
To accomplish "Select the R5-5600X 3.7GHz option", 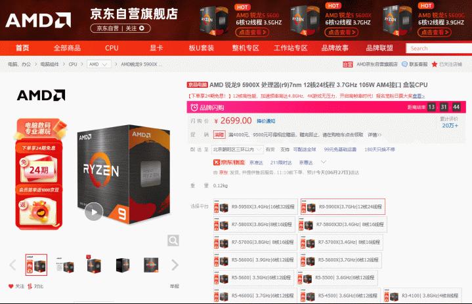I will point(341,260).
